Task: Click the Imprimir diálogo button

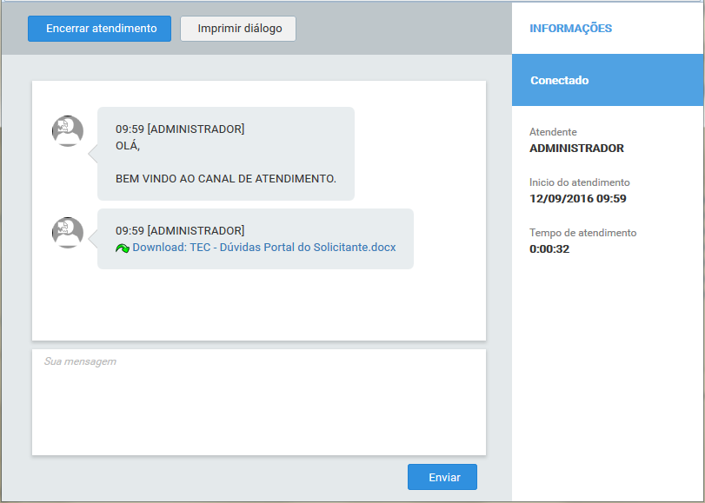Action: (x=237, y=28)
